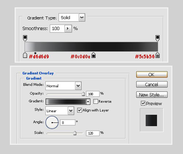The height and width of the screenshot is (154, 183).
Task: Click the Opacity percentage field
Action: point(93,94)
